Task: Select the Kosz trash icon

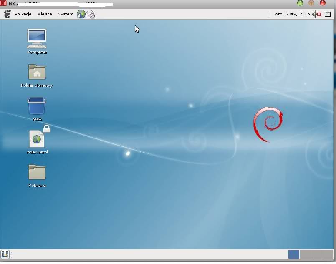Action: (37, 106)
